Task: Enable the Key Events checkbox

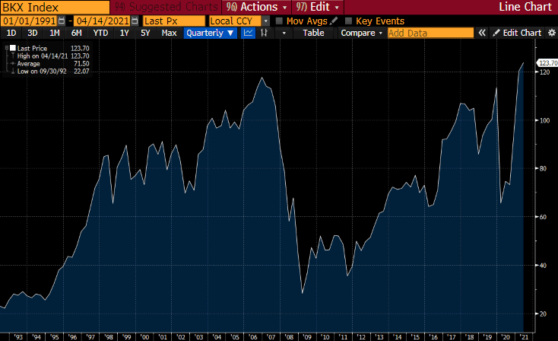Action: (x=348, y=21)
